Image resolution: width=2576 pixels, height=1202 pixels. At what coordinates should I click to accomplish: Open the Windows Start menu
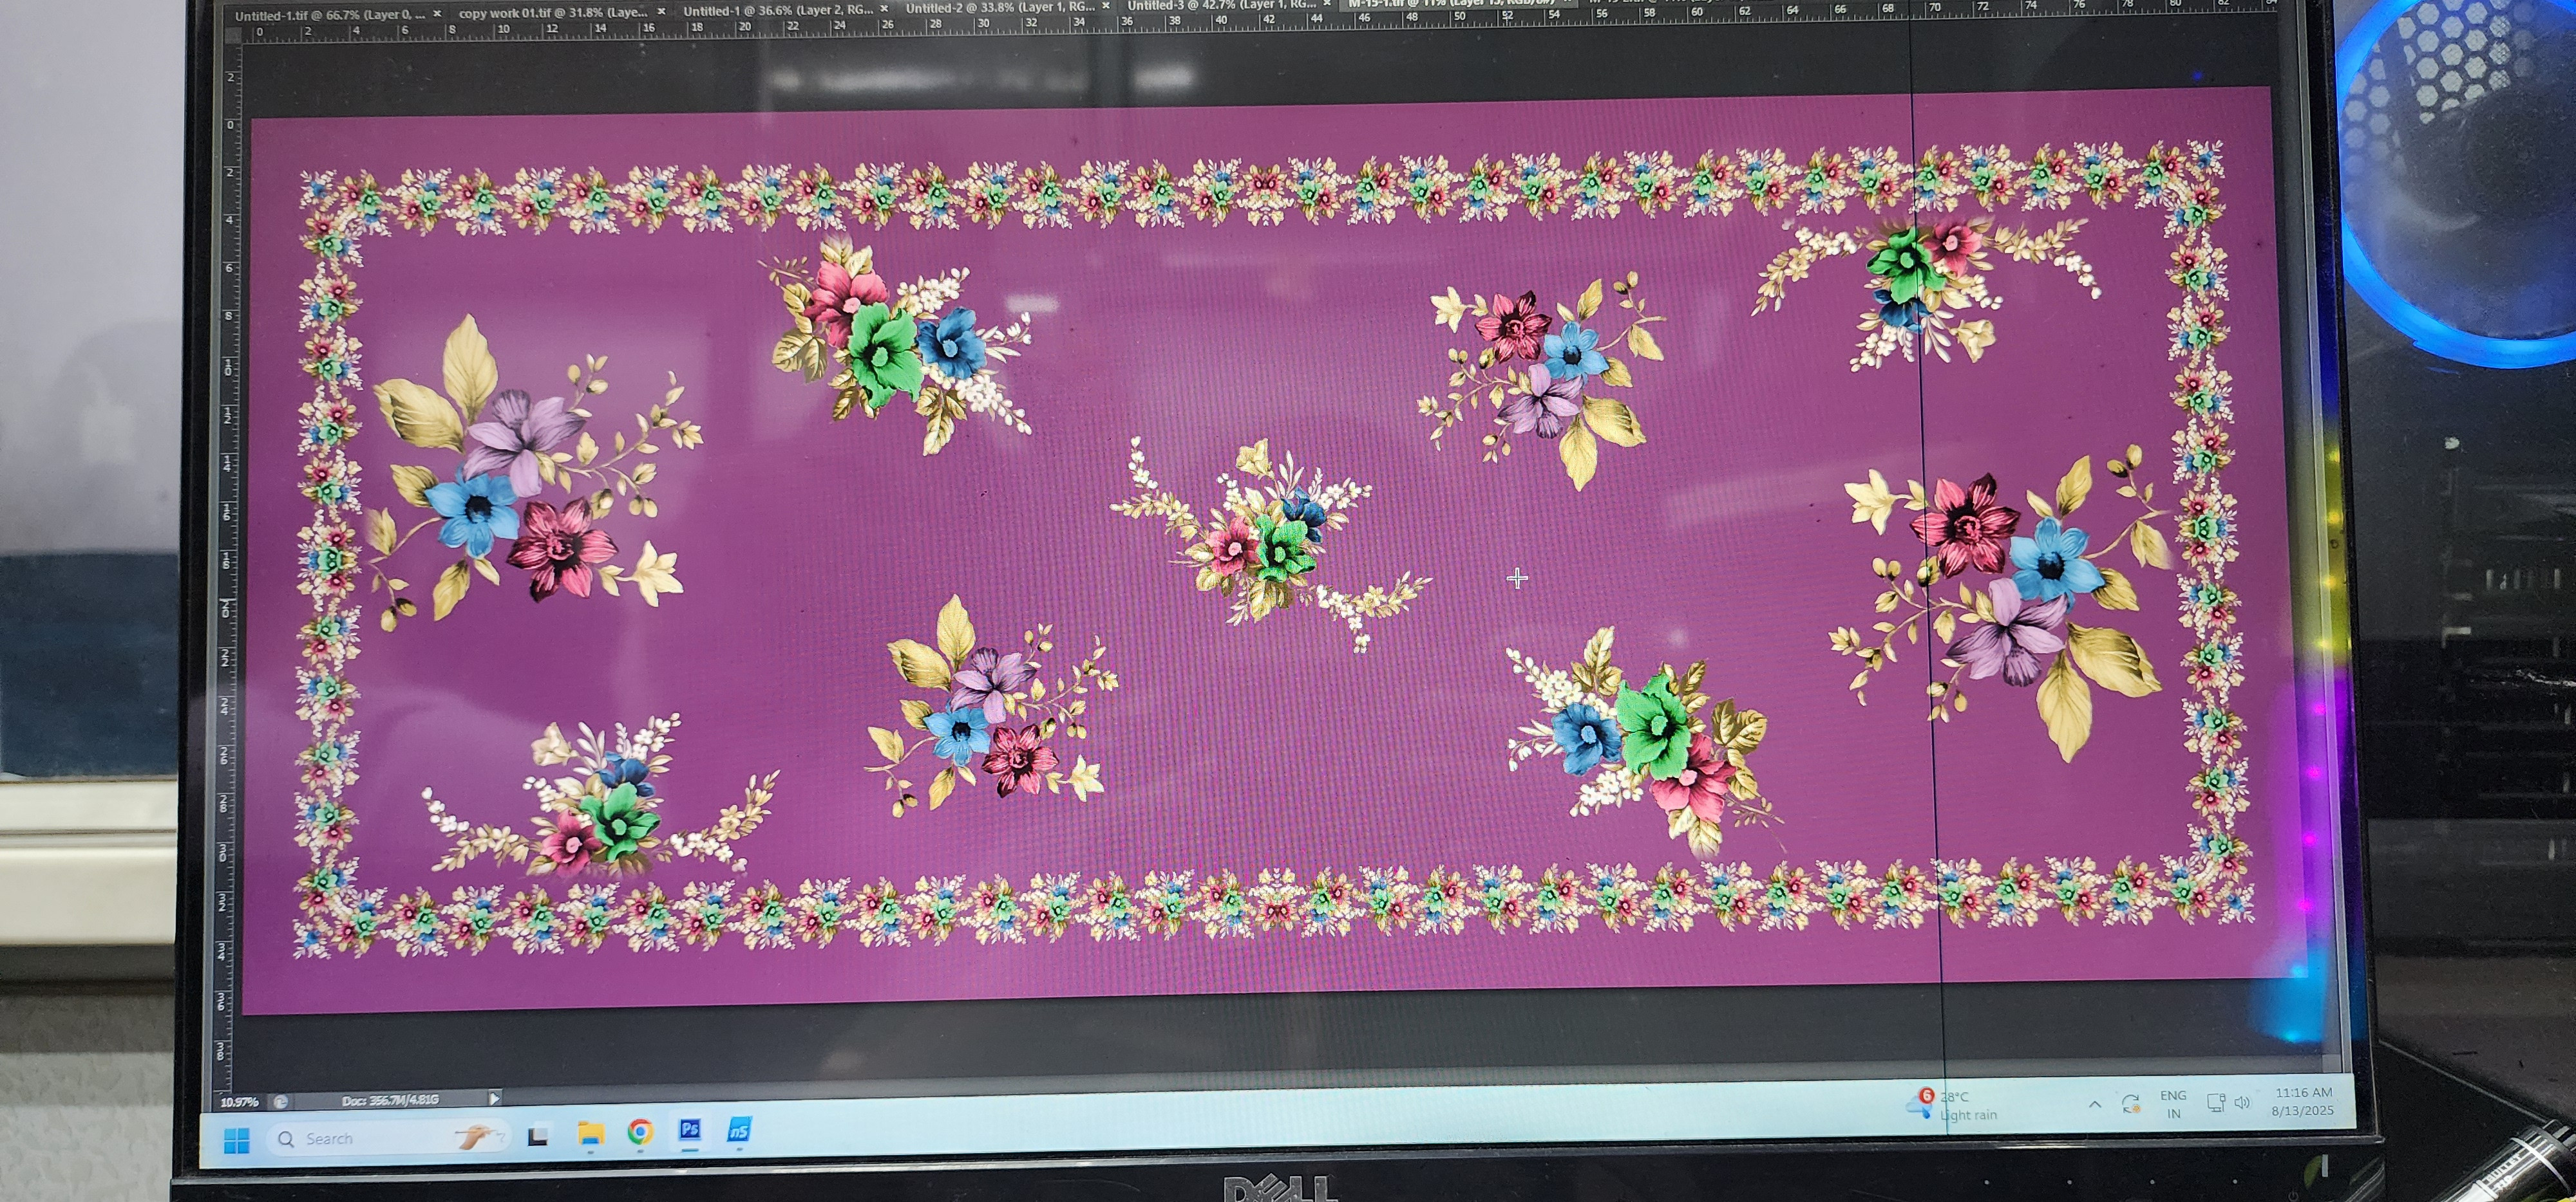tap(237, 1140)
